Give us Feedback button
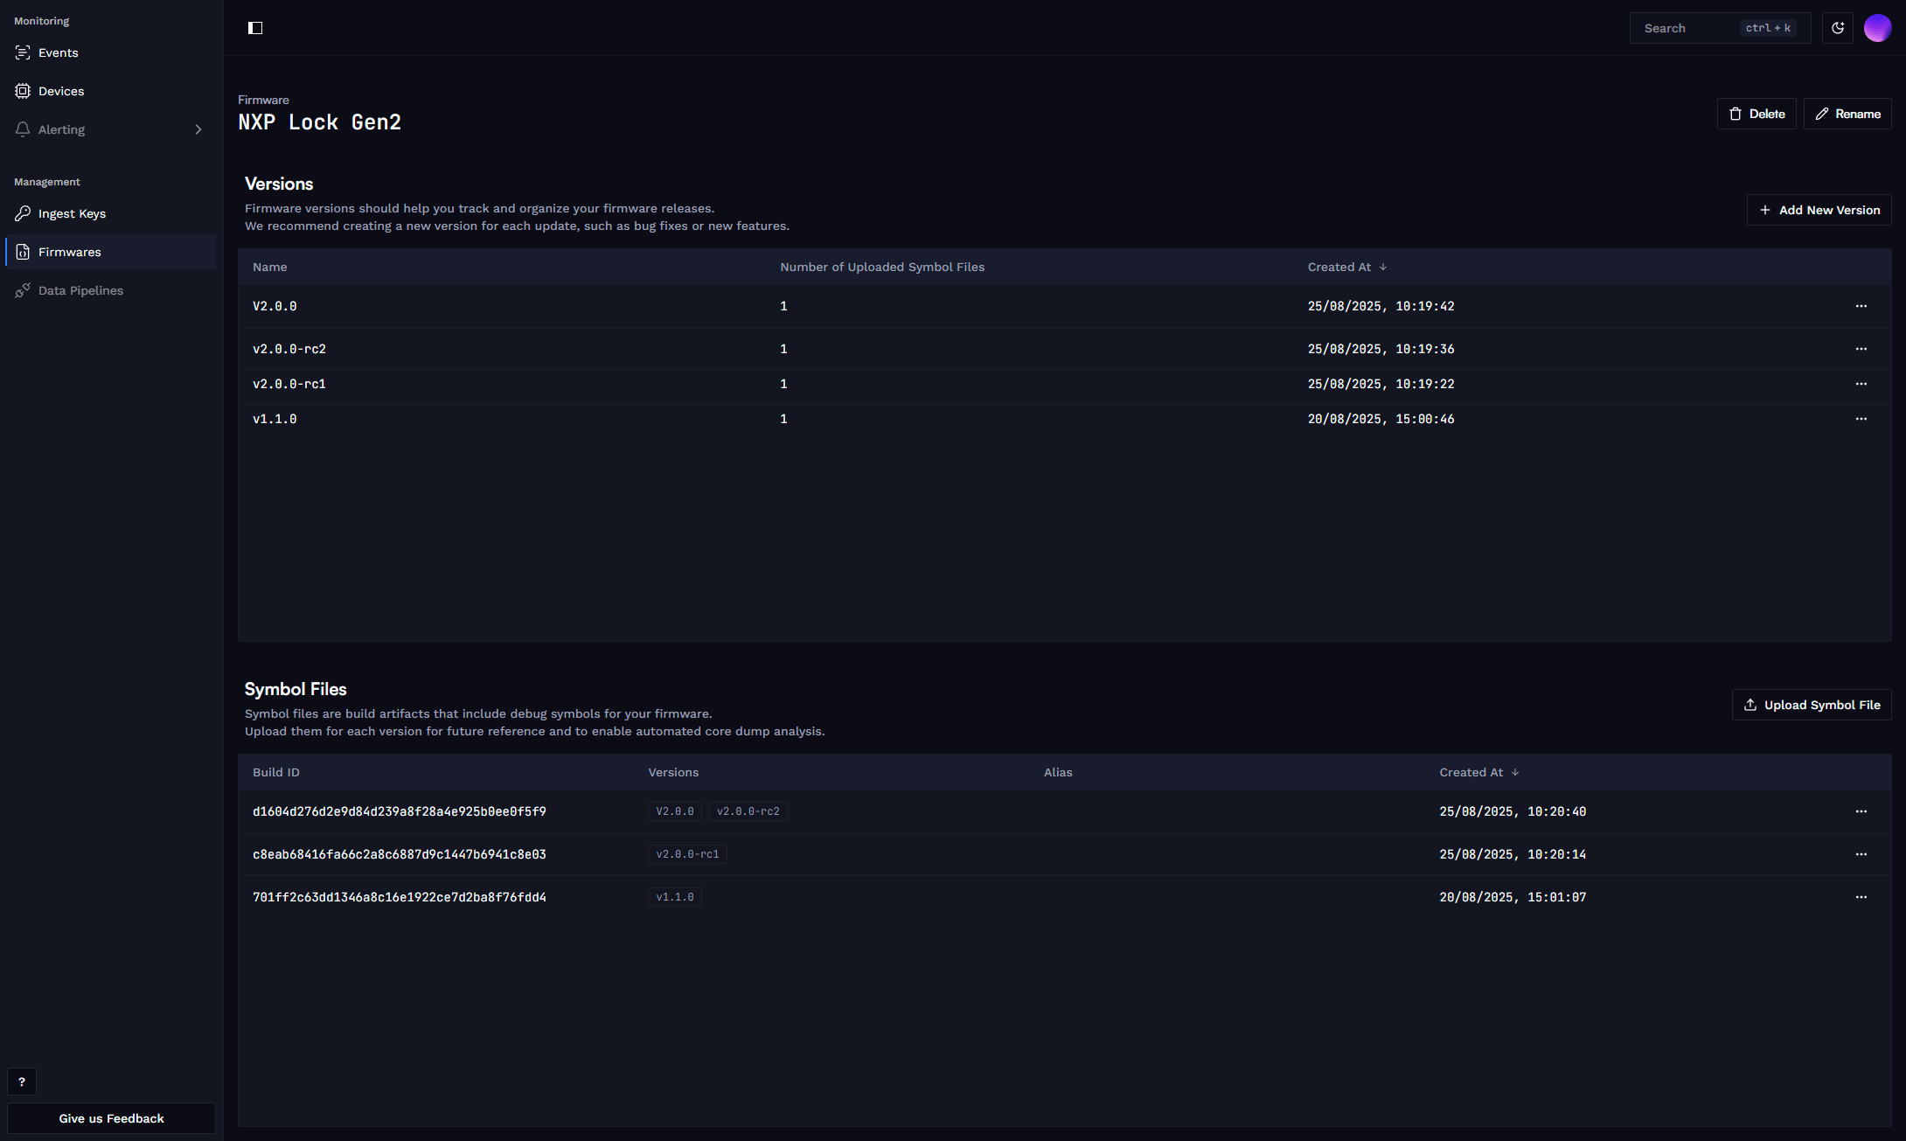This screenshot has height=1141, width=1906. coord(111,1118)
